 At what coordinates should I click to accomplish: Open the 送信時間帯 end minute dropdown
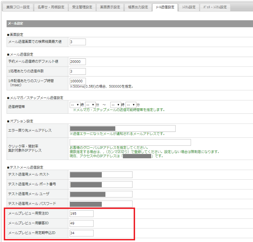(x=130, y=105)
